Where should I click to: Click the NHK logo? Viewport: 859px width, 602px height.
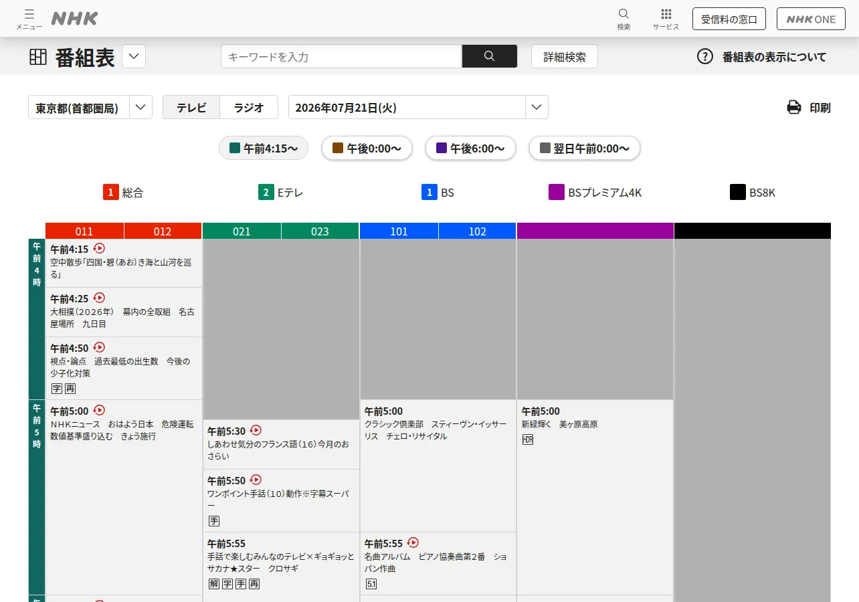point(74,19)
